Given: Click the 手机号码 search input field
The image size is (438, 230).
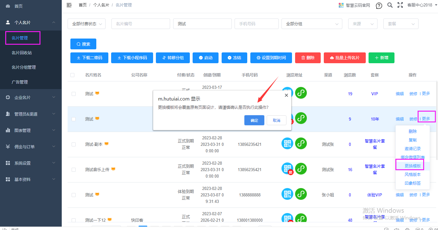Looking at the screenshot, I should pos(257,24).
